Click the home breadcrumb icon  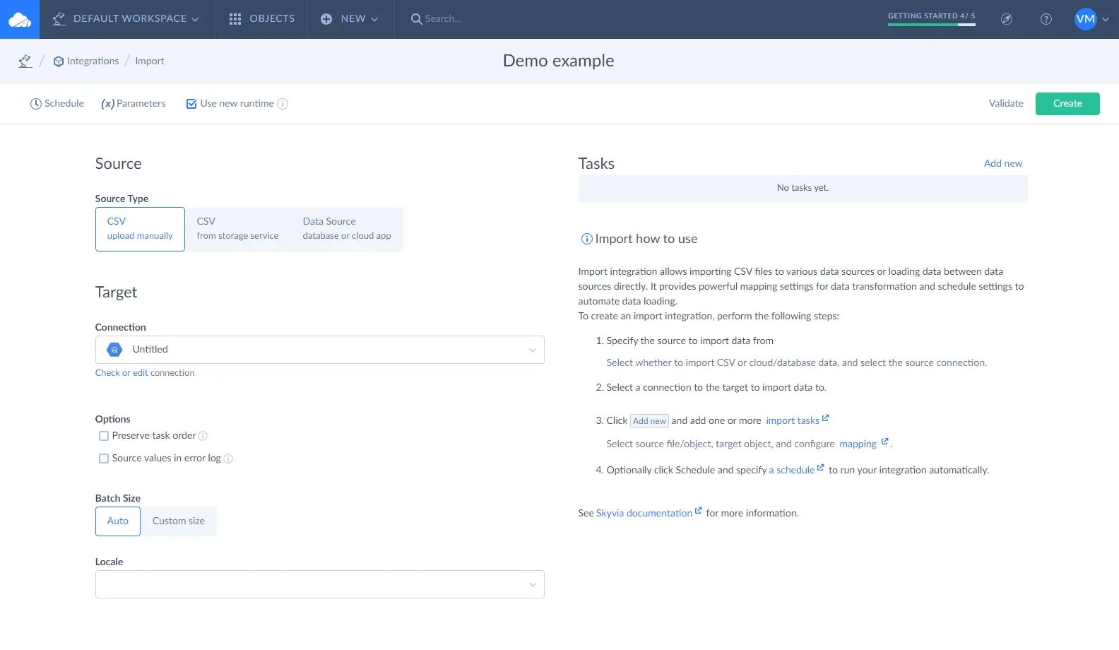25,61
